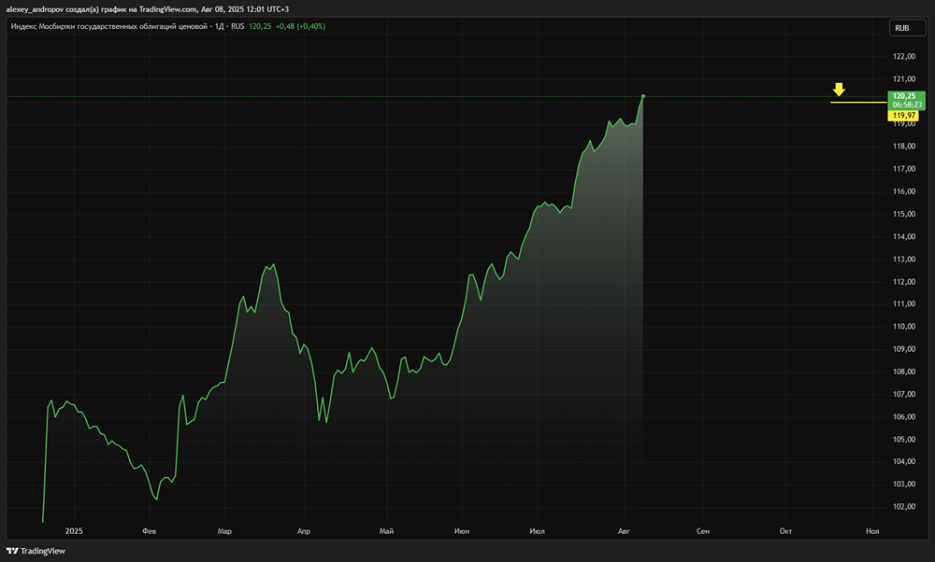Image resolution: width=935 pixels, height=562 pixels.
Task: Click the yellow 119,97 price line label
Action: tap(904, 116)
